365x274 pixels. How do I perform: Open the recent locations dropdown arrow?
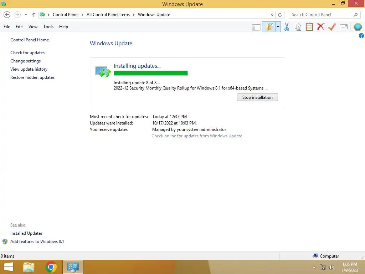tap(26, 15)
